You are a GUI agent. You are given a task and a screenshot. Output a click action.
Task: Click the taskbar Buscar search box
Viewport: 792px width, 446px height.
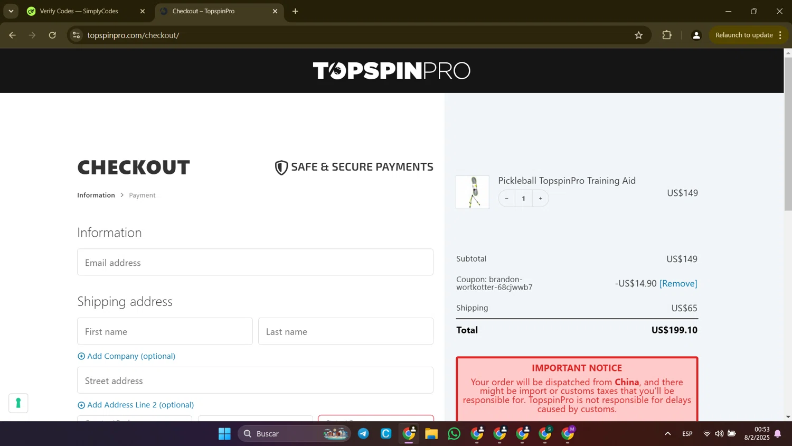click(295, 434)
